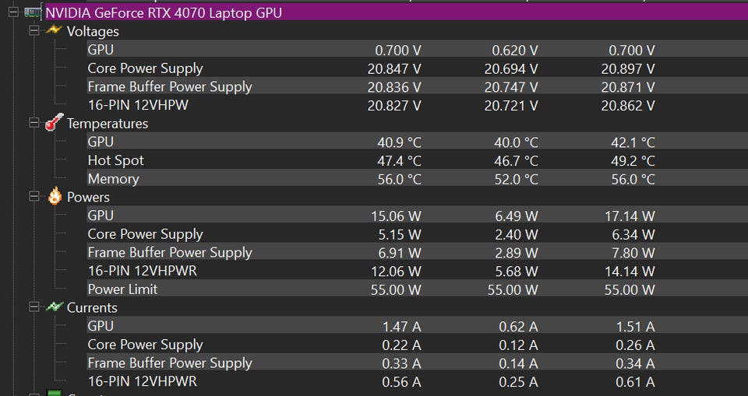Click the 40.9 °C GPU temperature

[x=399, y=142]
